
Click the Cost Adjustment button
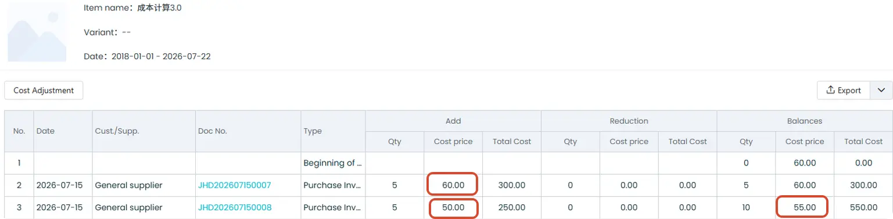44,91
